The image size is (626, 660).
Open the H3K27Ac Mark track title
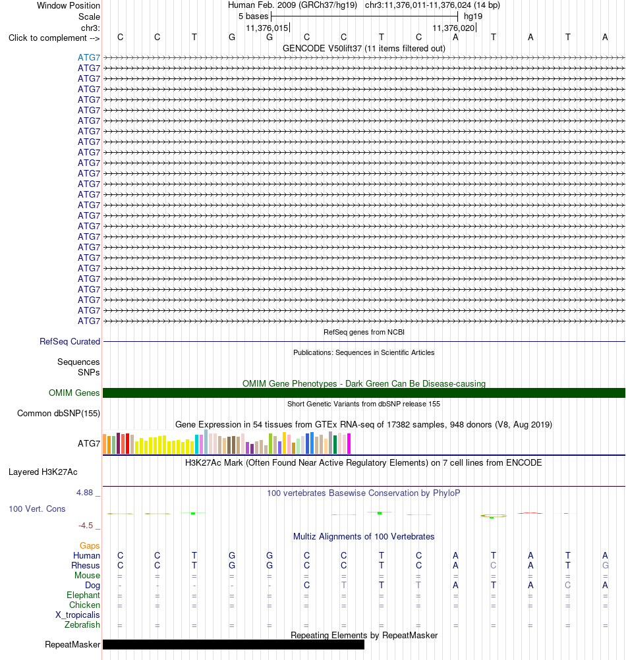364,462
